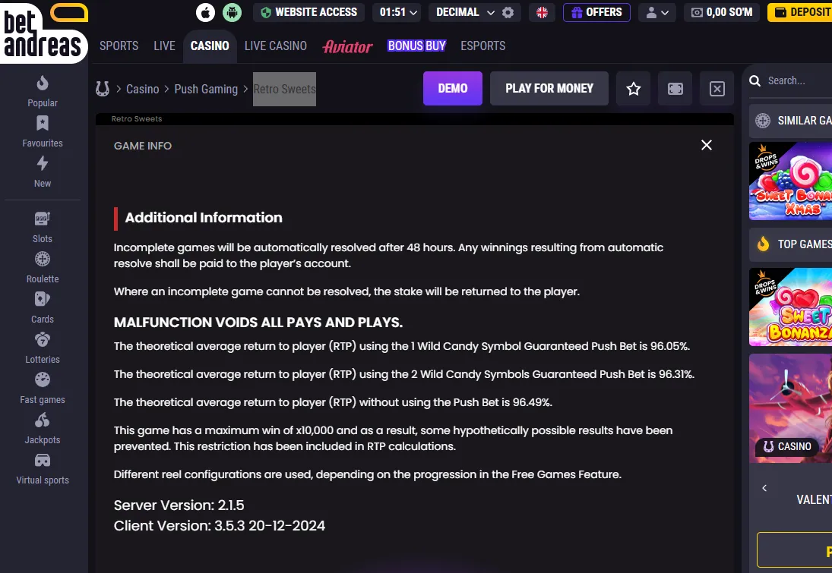Click the Push Gaming breadcrumb link
The image size is (832, 573).
pos(206,89)
